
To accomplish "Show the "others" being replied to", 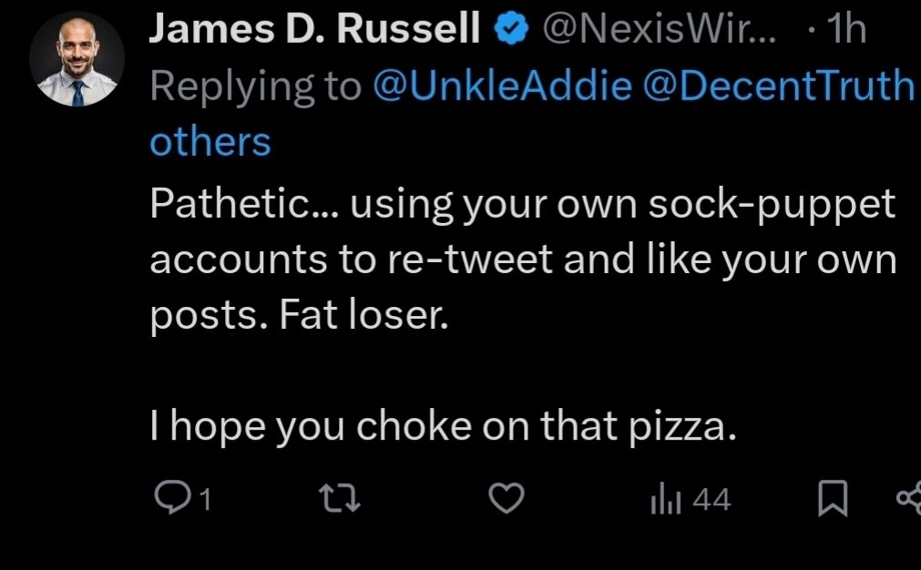I will coord(210,141).
